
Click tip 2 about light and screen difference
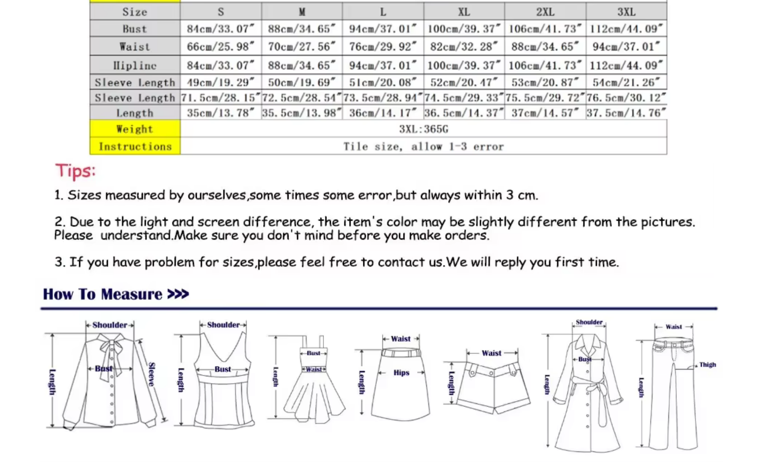[x=374, y=228]
